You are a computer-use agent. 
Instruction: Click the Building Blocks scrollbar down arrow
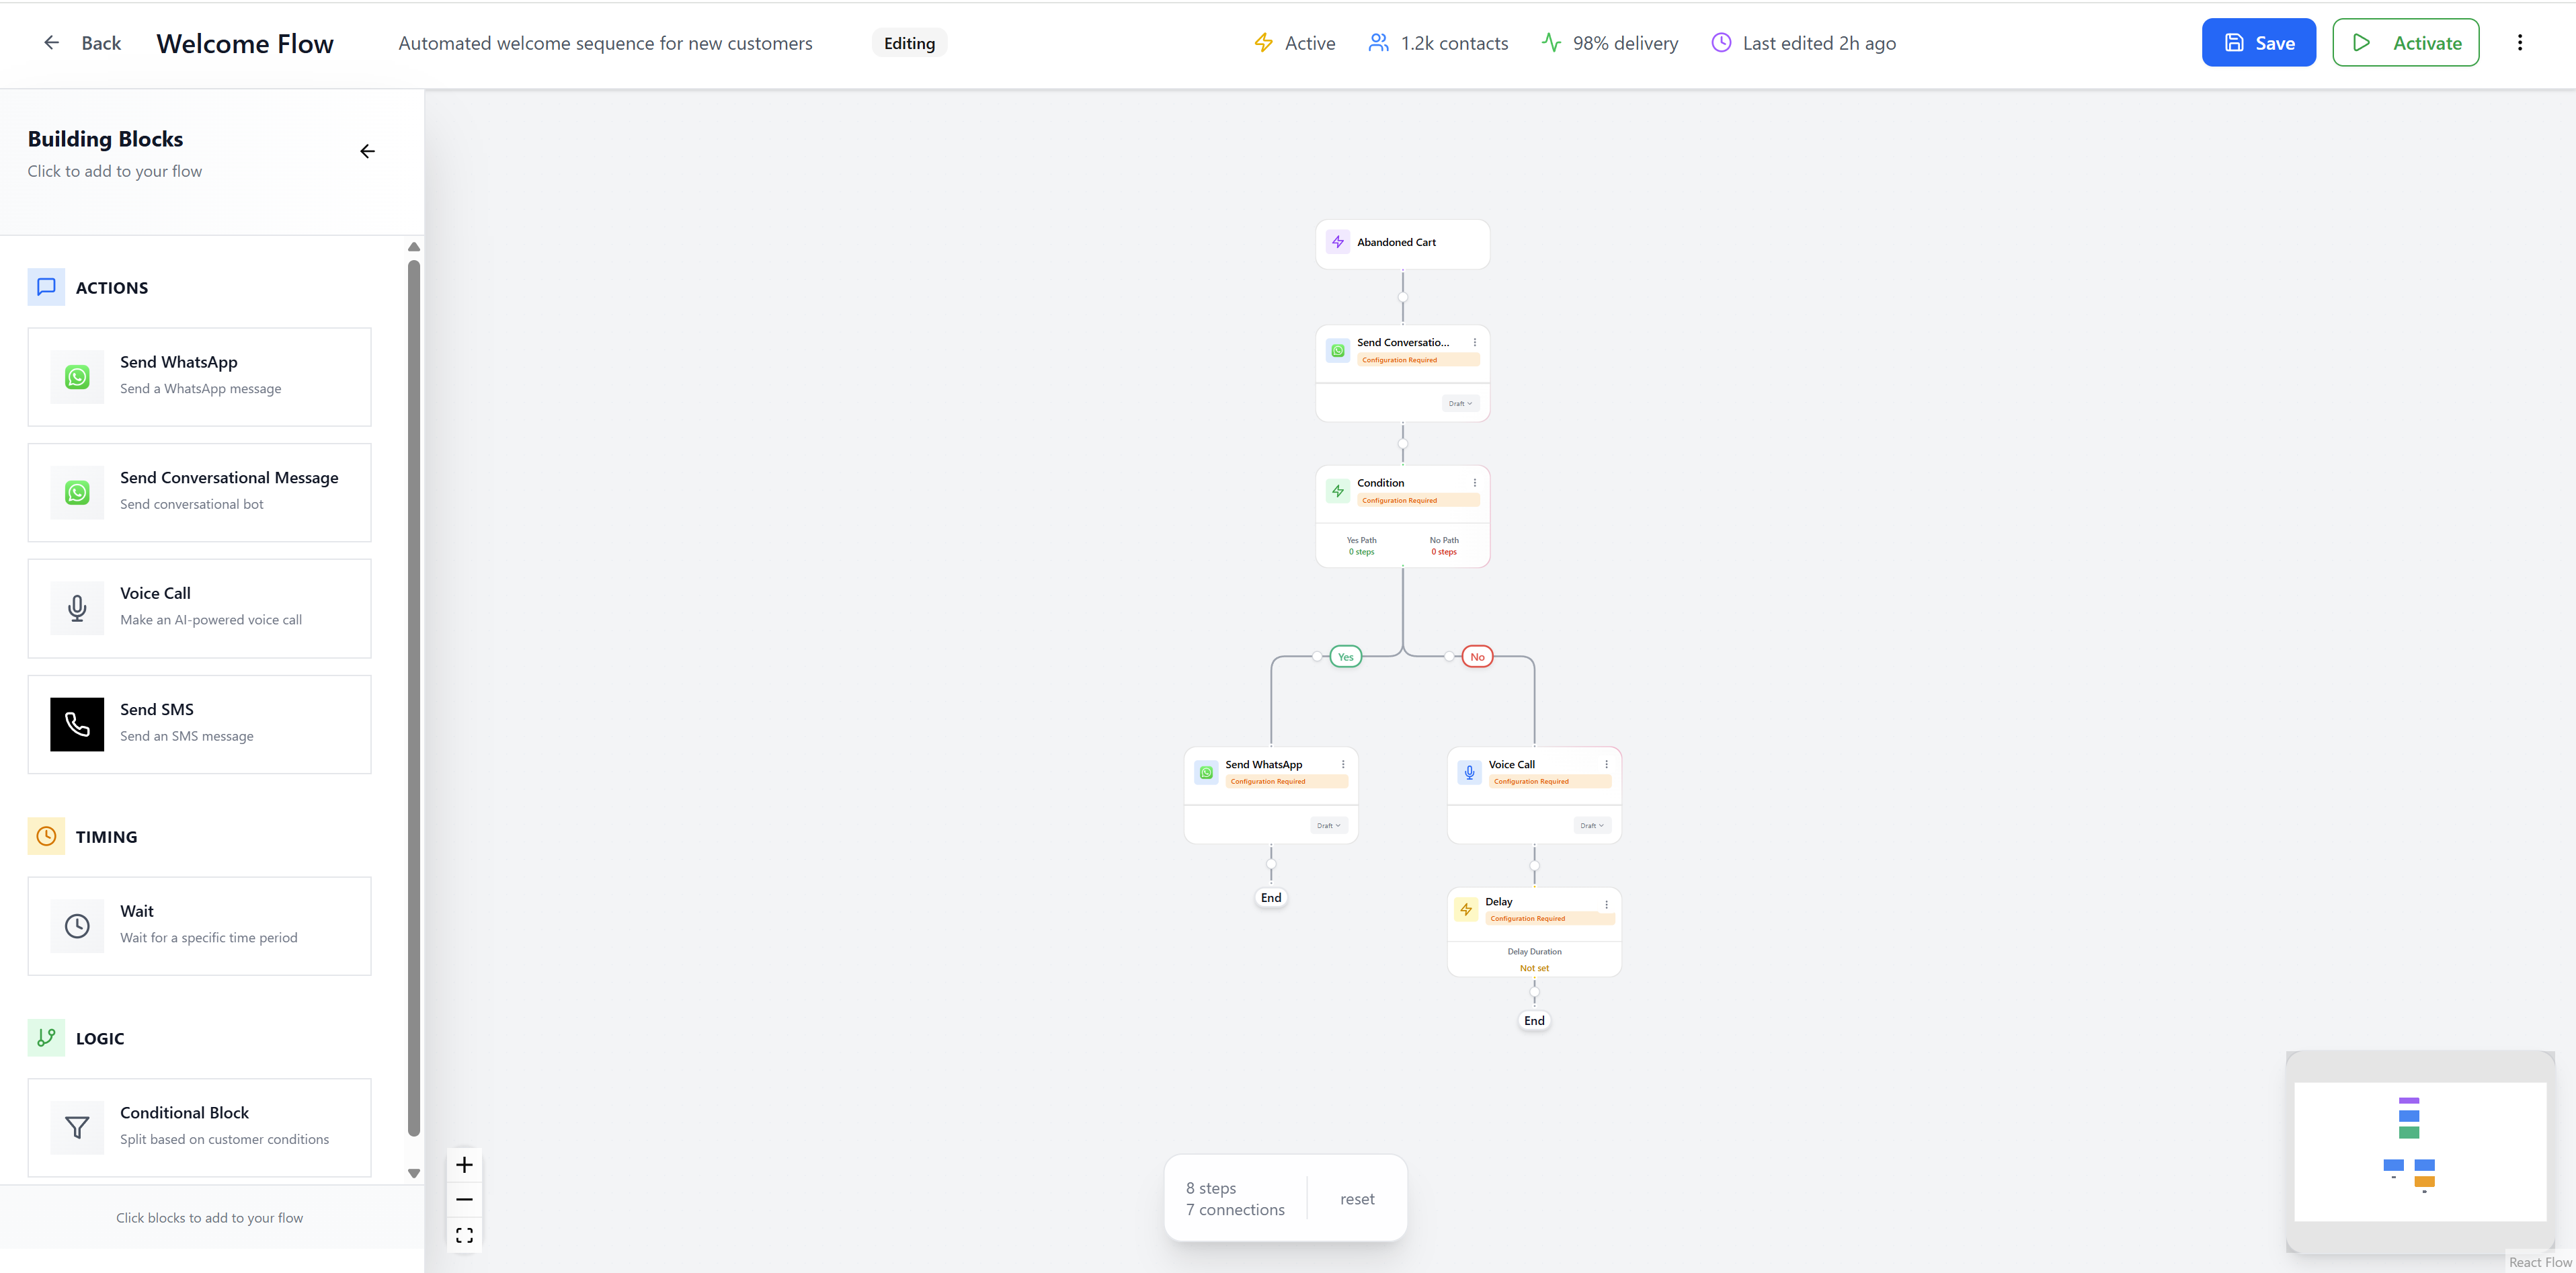(413, 1173)
